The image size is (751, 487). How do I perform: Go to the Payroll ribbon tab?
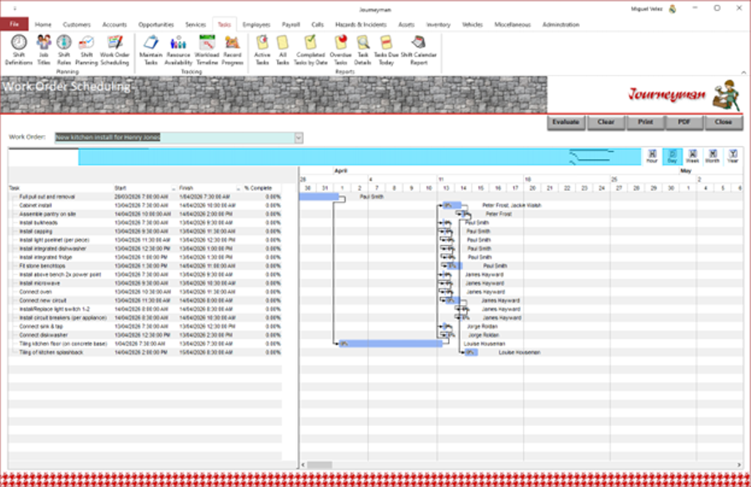click(x=290, y=24)
